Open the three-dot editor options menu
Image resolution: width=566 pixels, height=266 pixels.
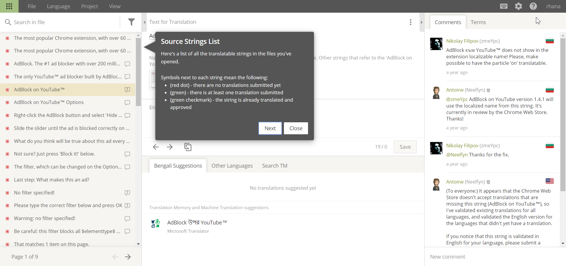(411, 22)
